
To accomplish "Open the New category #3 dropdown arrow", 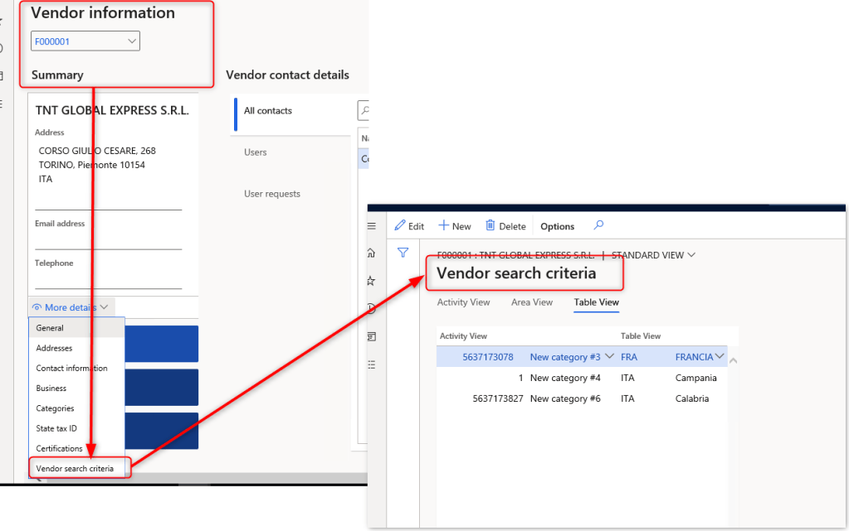I will tap(610, 357).
